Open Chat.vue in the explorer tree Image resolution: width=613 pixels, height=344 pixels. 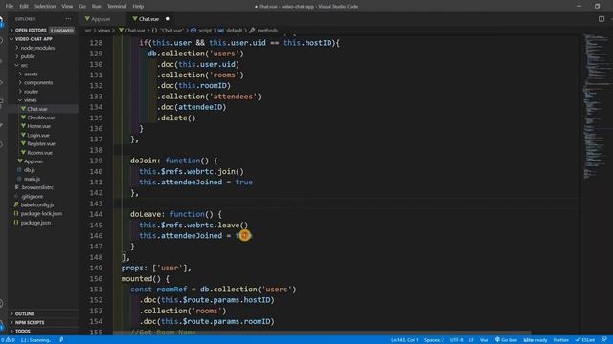(x=37, y=109)
